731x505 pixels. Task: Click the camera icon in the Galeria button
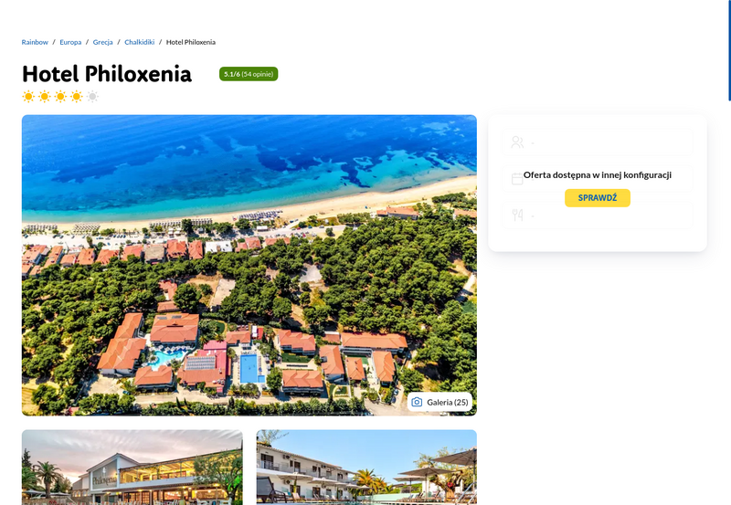coord(417,402)
